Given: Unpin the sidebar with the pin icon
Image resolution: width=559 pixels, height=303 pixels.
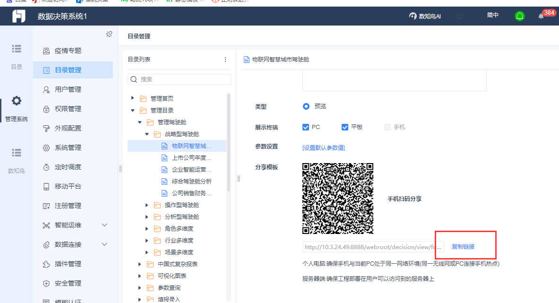Looking at the screenshot, I should point(109,34).
